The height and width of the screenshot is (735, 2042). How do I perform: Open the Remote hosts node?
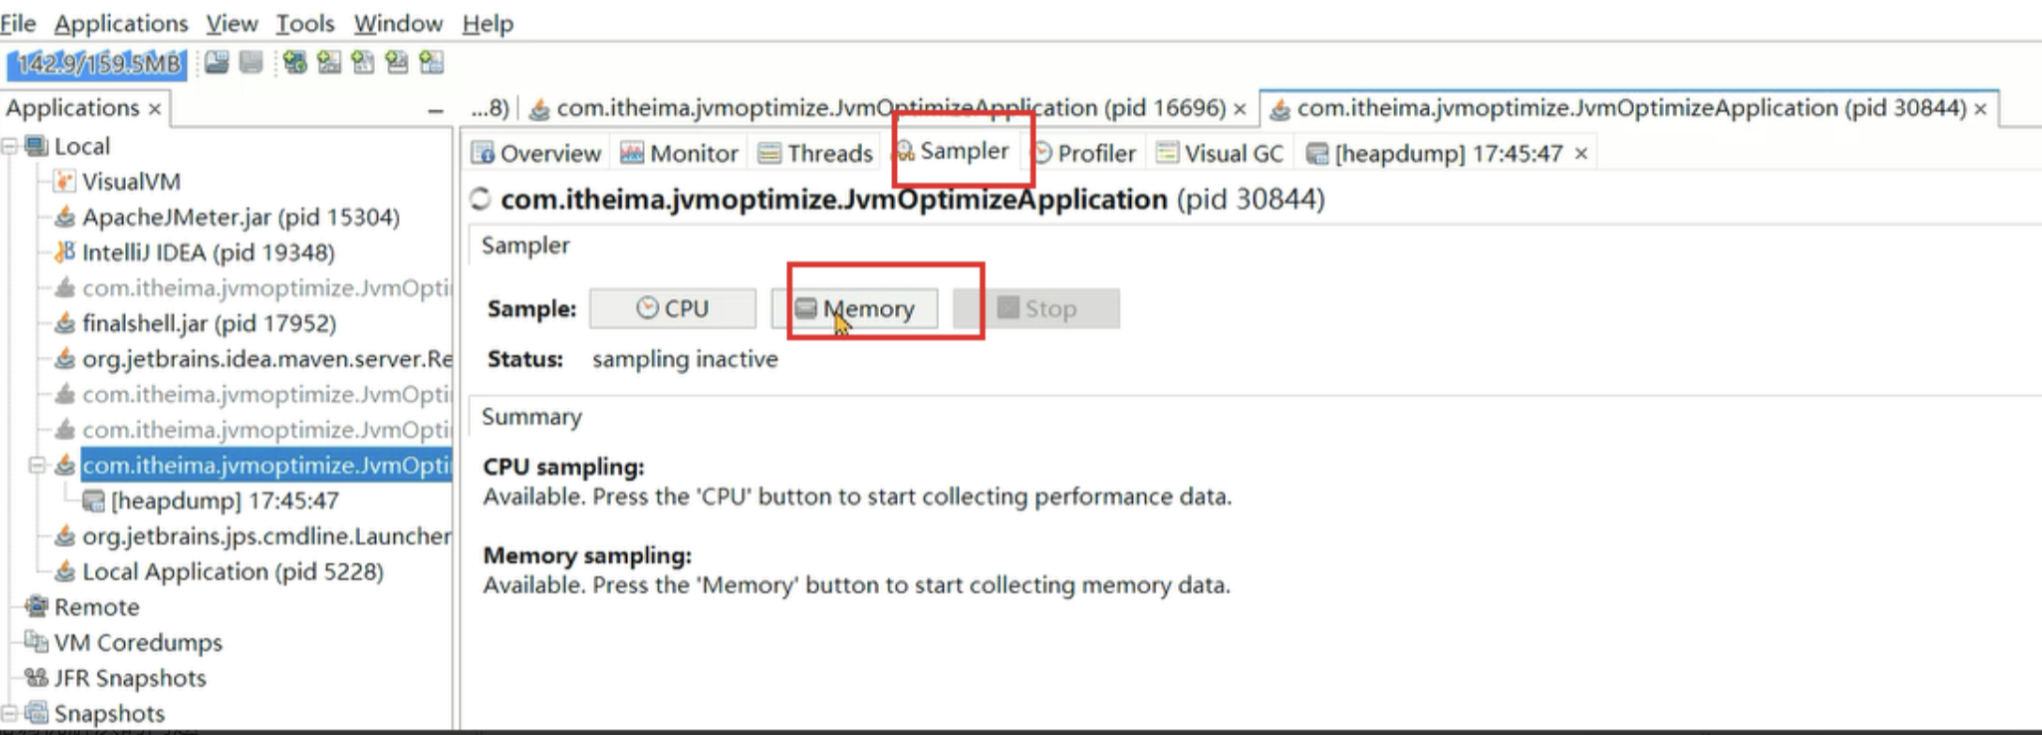coord(96,607)
